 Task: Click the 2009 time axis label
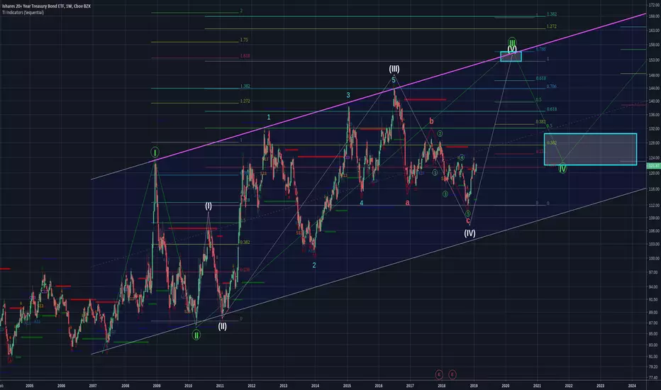click(157, 386)
